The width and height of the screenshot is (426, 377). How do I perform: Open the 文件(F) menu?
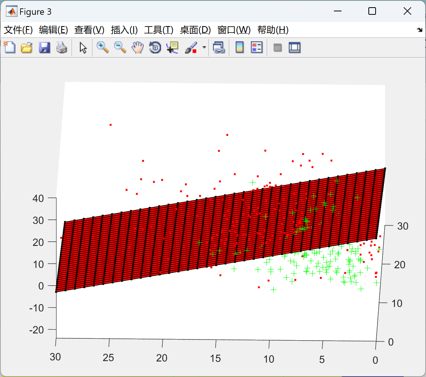point(18,30)
